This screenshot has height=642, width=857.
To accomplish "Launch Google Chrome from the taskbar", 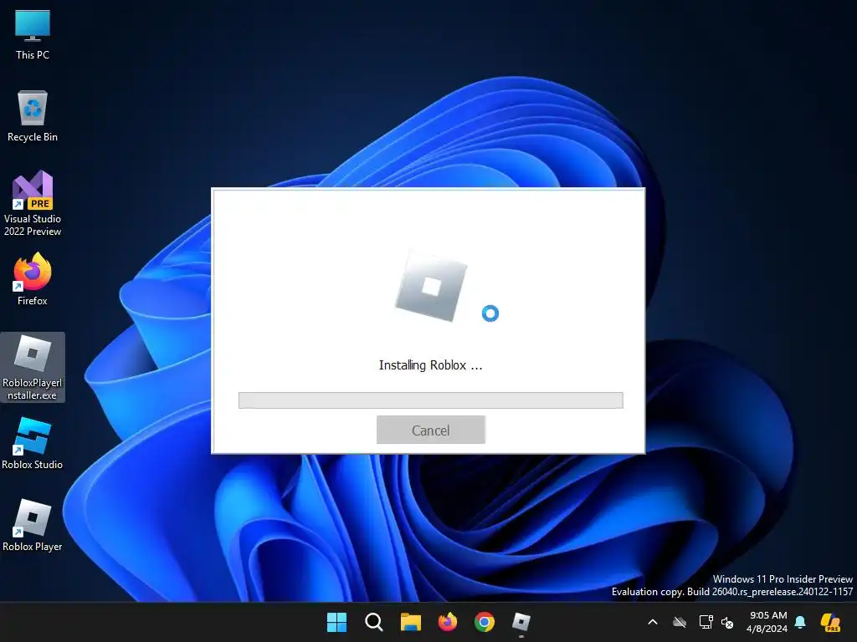I will 485,622.
